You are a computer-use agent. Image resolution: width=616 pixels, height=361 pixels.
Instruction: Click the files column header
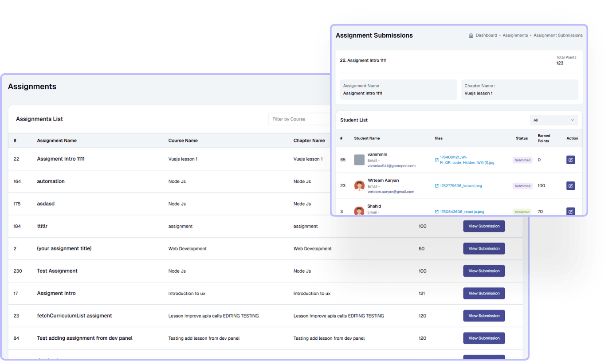coord(439,138)
